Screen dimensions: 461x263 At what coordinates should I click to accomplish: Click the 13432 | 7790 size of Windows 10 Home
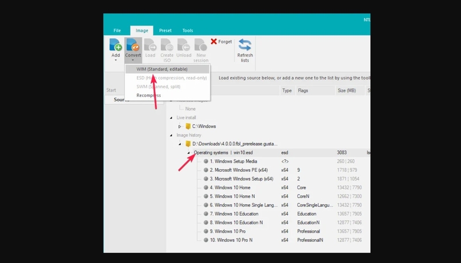coord(349,187)
